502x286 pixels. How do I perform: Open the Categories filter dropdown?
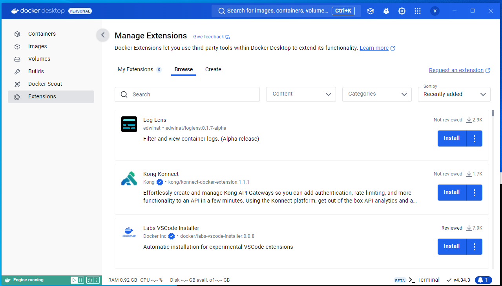(377, 94)
